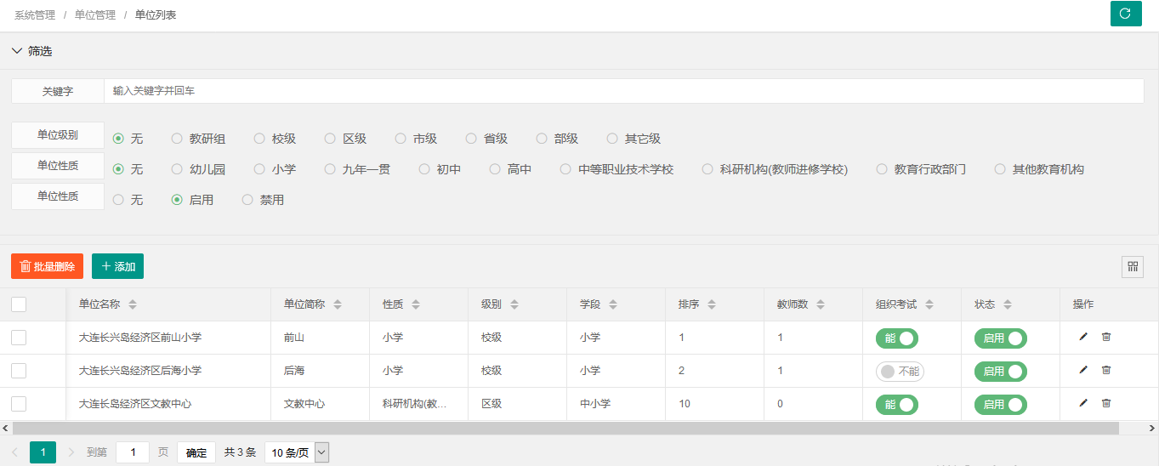Select 初中 unit nature radio

point(424,169)
